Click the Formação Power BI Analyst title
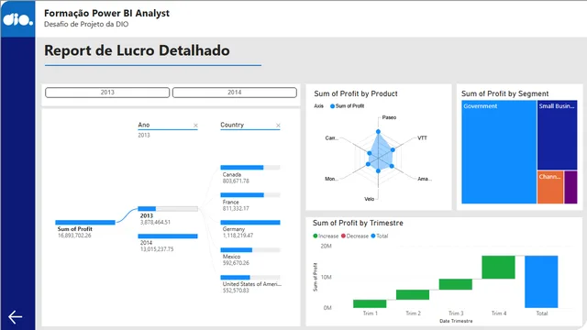This screenshot has width=587, height=330. [106, 13]
